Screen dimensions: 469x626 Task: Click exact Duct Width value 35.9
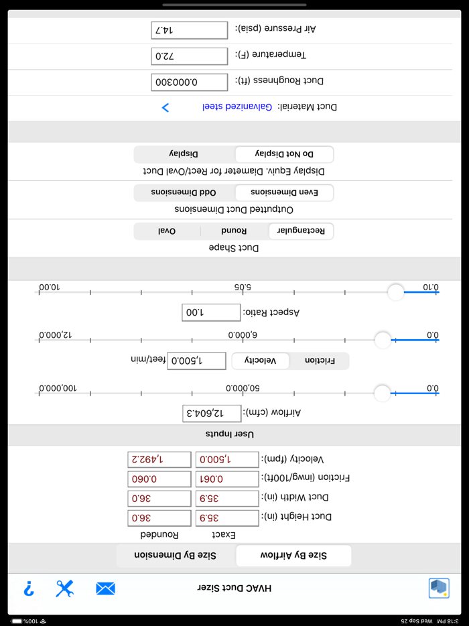tap(227, 499)
